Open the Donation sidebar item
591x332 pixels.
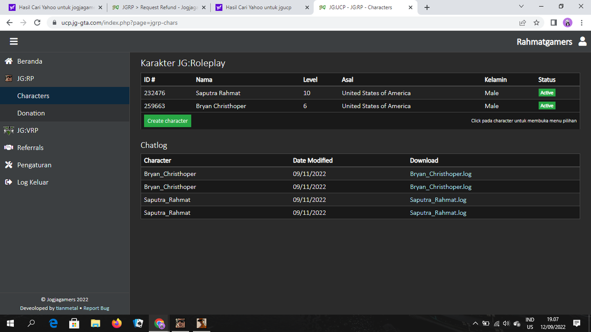pos(65,113)
